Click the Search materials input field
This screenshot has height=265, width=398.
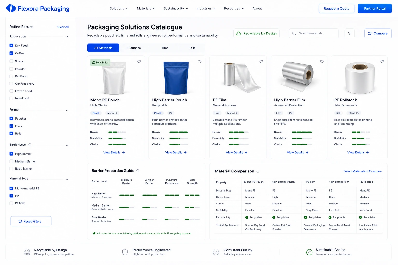[x=314, y=33]
